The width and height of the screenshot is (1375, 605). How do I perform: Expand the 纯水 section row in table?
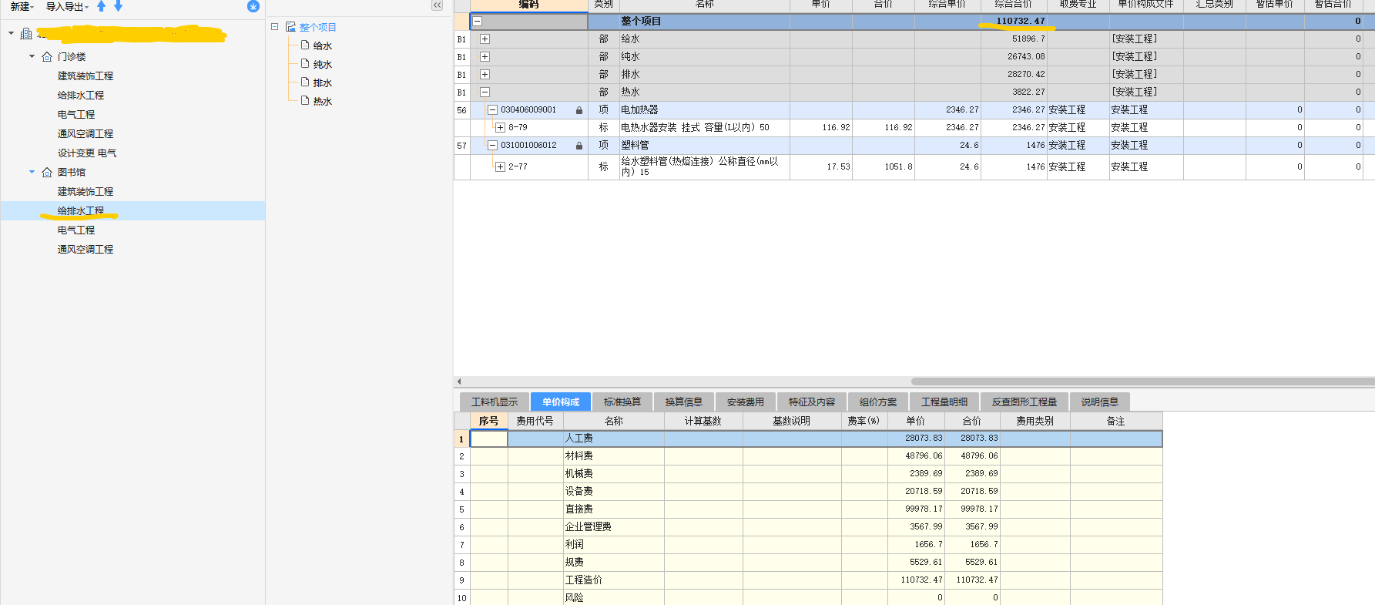485,56
